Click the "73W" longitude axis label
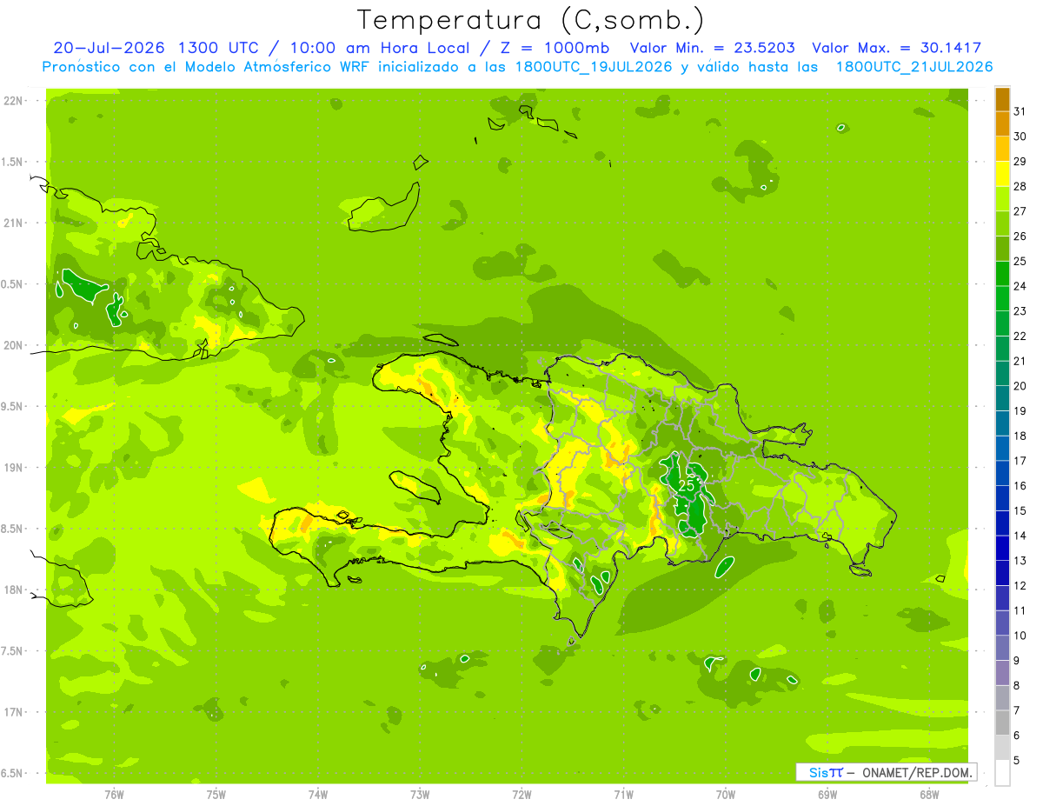1043x806 pixels. [x=420, y=795]
